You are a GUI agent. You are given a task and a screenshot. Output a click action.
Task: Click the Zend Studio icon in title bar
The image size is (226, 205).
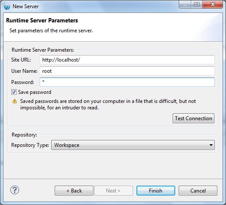[x=7, y=6]
